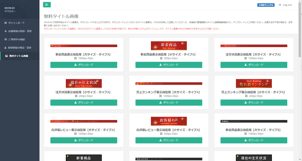Open the ご利用マニュアル manual link
The image size is (302, 161).
tap(266, 5)
